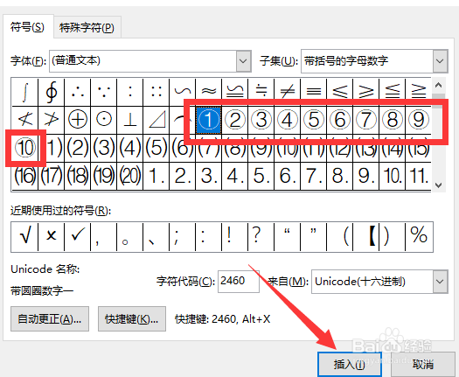Select the parenthesized (18) symbol
Screen dimensions: 459x377
pyautogui.click(x=78, y=176)
